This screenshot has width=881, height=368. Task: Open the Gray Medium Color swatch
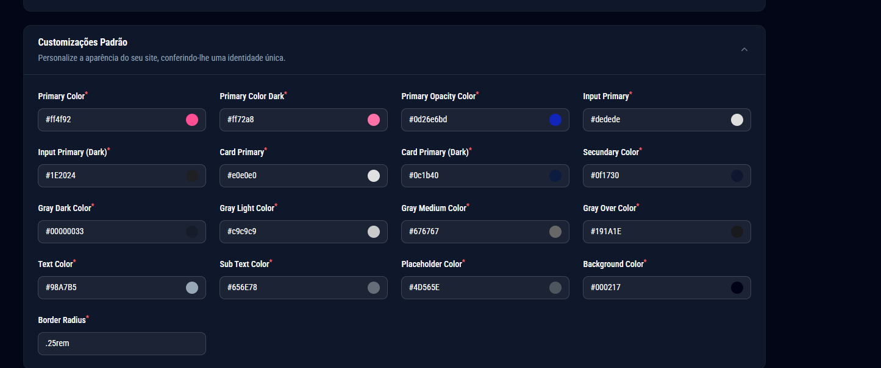coord(555,232)
